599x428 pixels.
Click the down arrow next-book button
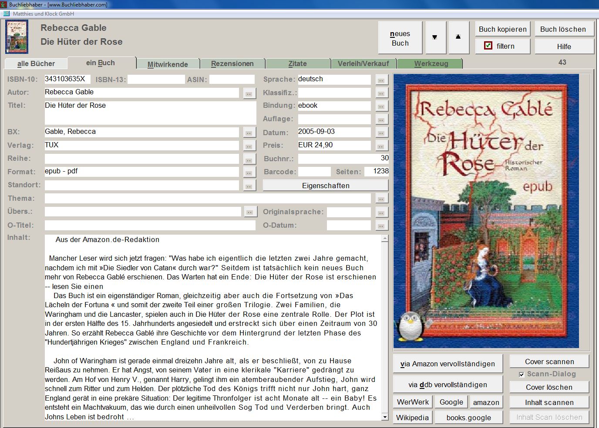[x=435, y=37]
